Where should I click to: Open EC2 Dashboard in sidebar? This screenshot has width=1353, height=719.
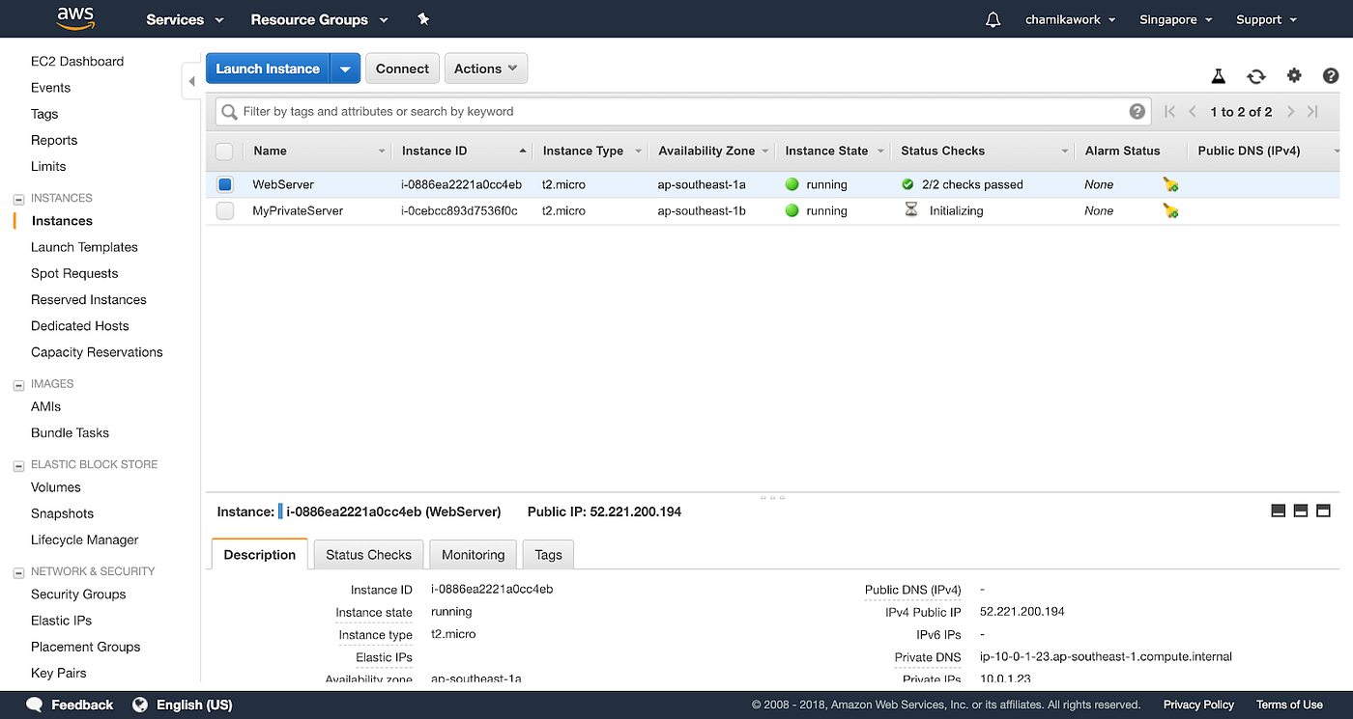point(77,61)
